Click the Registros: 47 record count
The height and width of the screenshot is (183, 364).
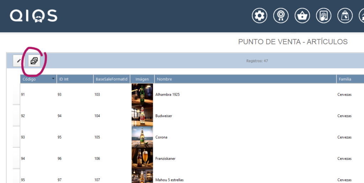pos(257,61)
